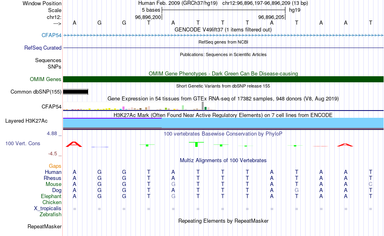This screenshot has width=384, height=236.
Task: Click the 96,896,205 position label
Action: (x=271, y=17)
